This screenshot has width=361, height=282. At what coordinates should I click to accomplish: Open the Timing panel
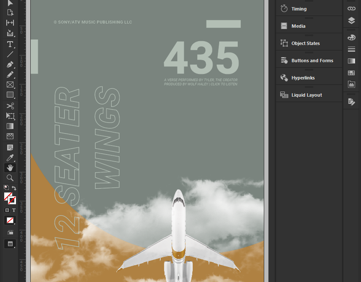309,9
